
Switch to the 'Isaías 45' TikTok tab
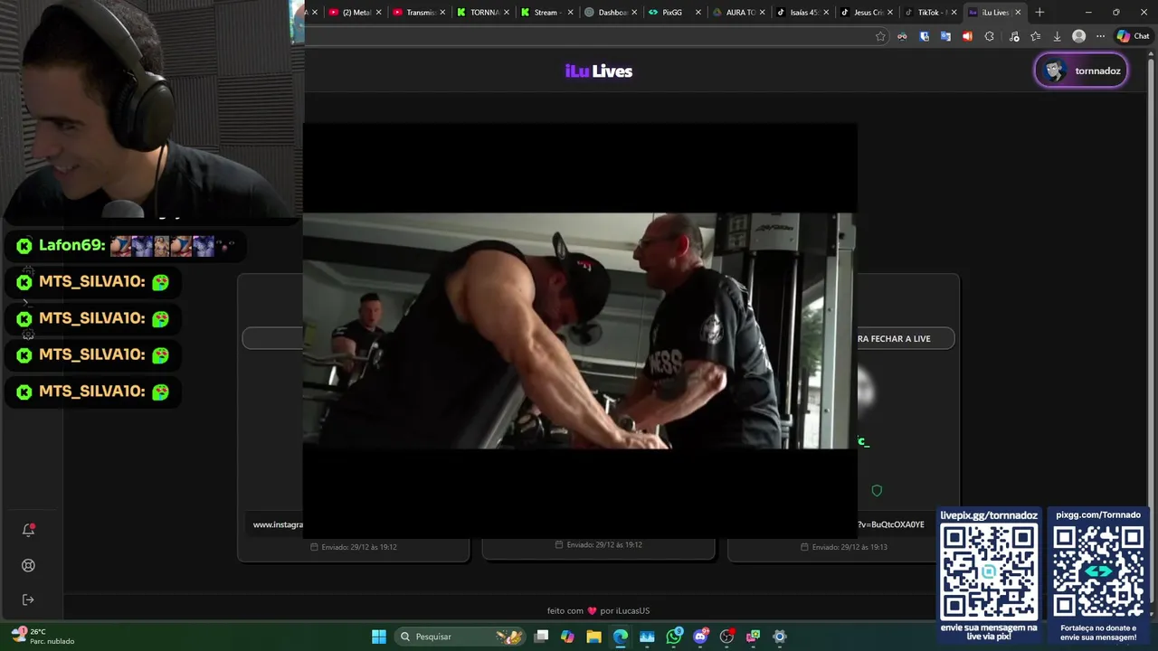point(802,13)
